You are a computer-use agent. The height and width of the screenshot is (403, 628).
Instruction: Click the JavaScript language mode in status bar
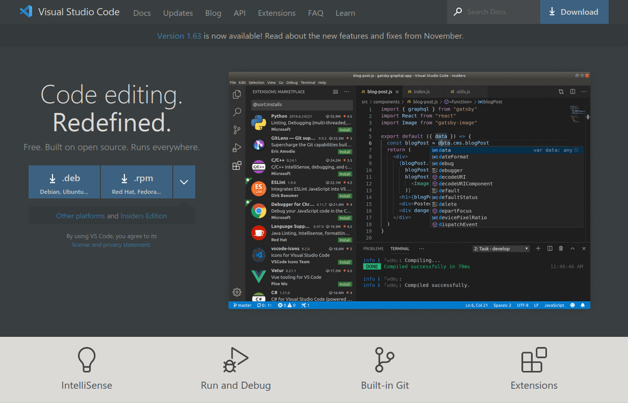554,305
